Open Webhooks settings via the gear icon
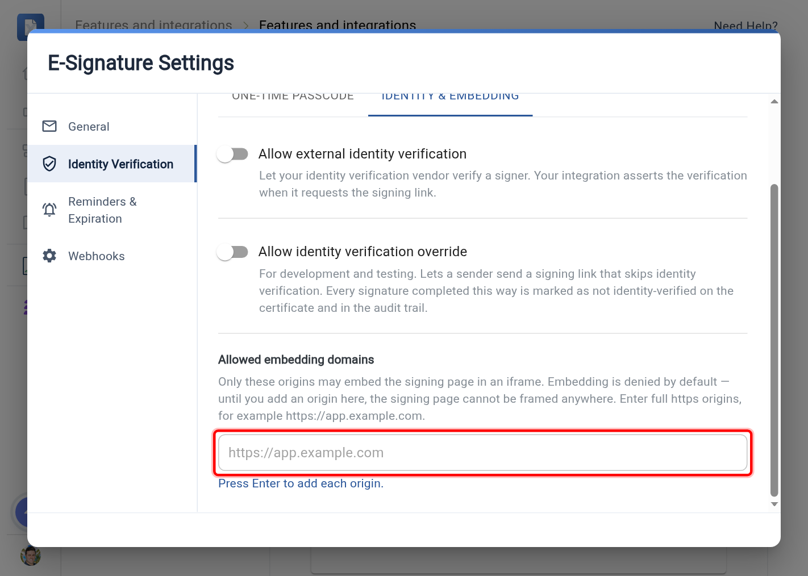This screenshot has height=576, width=808. 49,256
